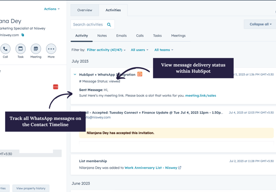This screenshot has width=276, height=192.
Task: Select the Activities tab
Action: point(113,10)
